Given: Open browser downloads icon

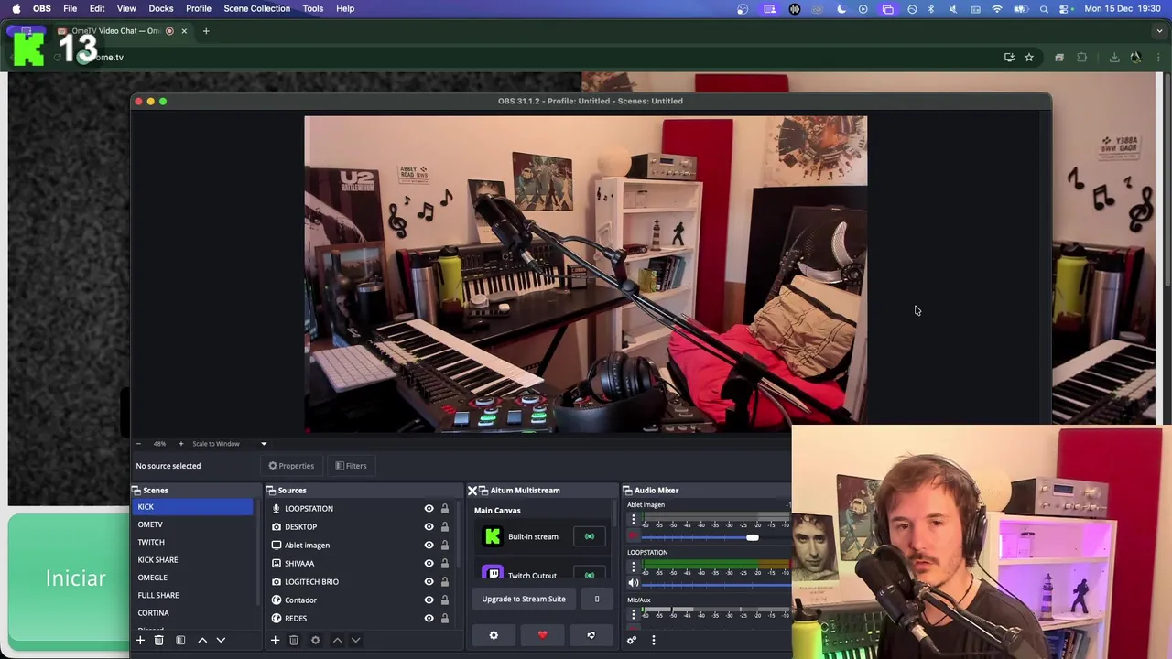Looking at the screenshot, I should 1114,58.
